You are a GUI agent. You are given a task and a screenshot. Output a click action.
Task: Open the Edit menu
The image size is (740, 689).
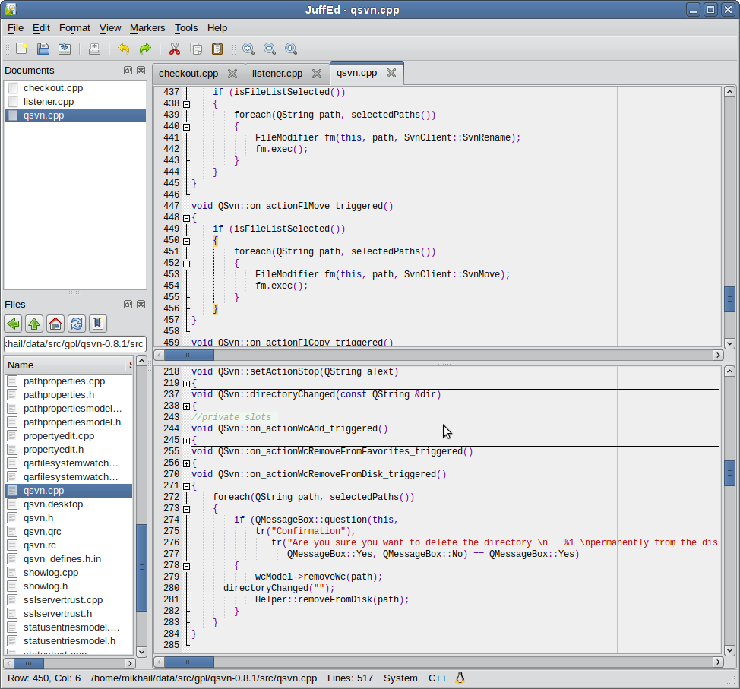[x=41, y=28]
